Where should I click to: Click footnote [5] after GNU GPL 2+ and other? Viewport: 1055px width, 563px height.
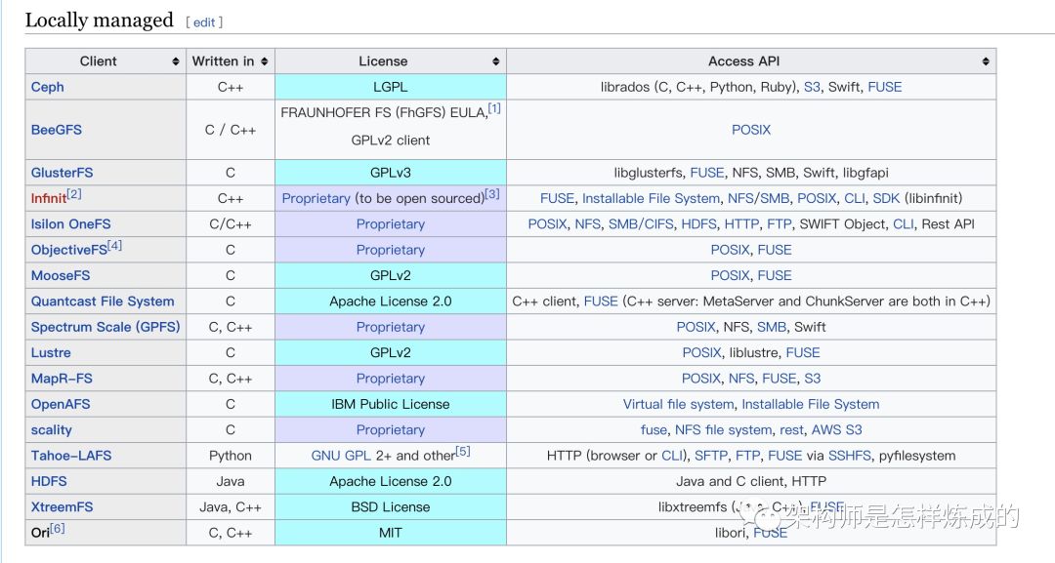coord(463,451)
